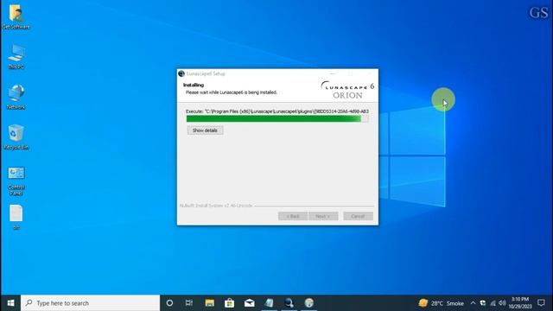This screenshot has height=311, width=553.
Task: Select the This PC desktop icon
Action: [16, 57]
